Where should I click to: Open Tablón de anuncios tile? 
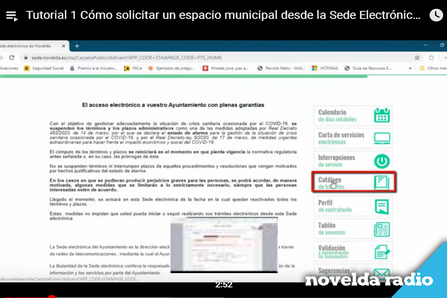[353, 229]
